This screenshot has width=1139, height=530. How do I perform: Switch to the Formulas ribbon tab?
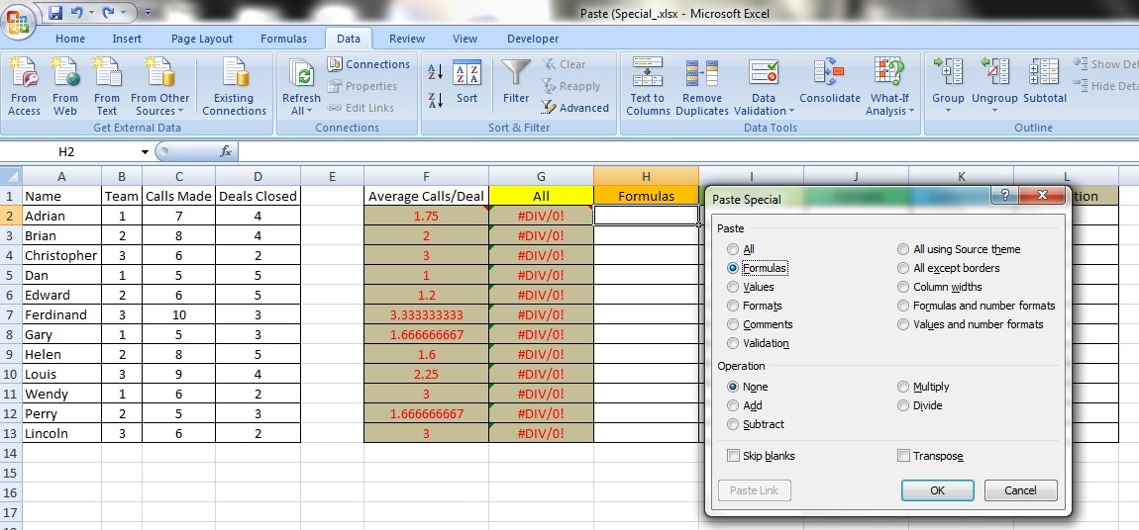[283, 39]
